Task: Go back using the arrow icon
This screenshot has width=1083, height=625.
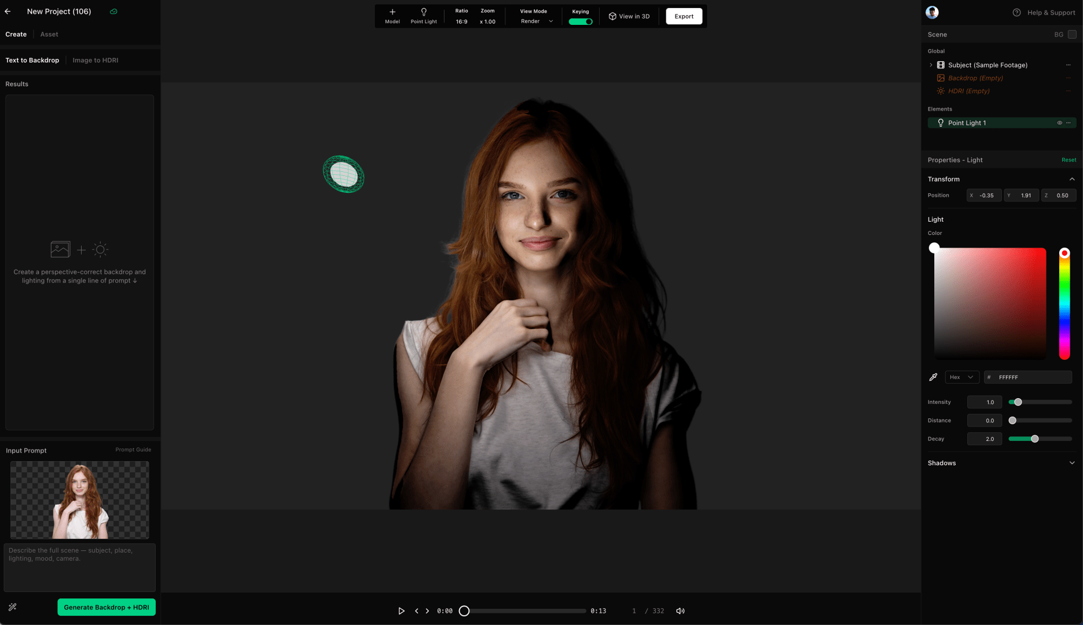Action: (8, 11)
